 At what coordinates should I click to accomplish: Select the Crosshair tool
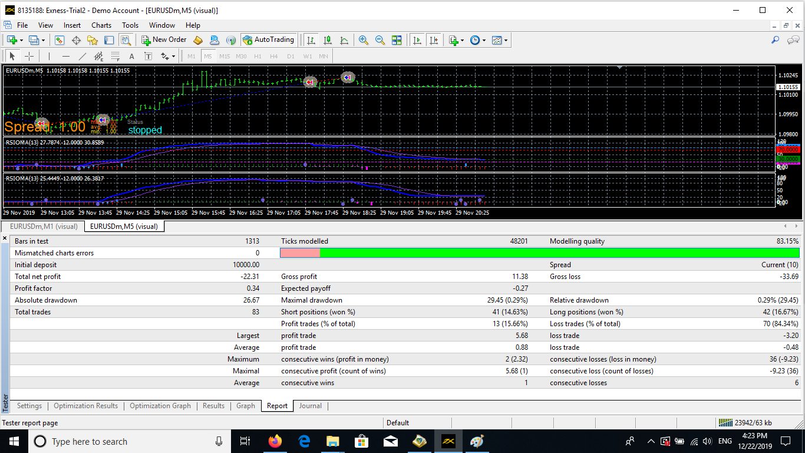click(x=29, y=57)
